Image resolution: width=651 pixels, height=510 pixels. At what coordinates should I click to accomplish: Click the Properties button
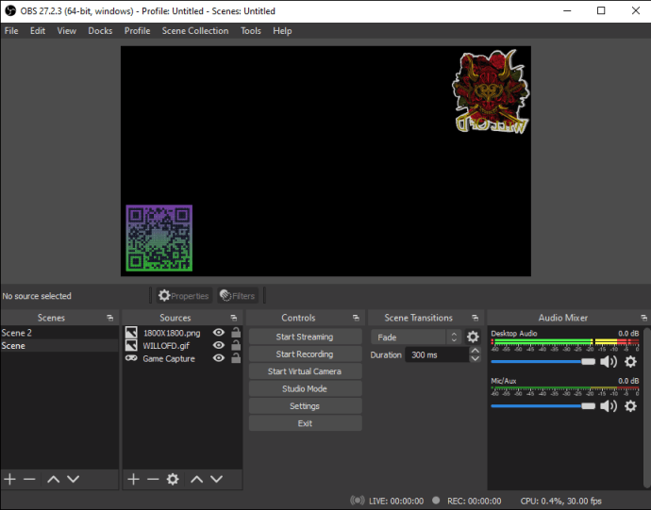click(184, 295)
